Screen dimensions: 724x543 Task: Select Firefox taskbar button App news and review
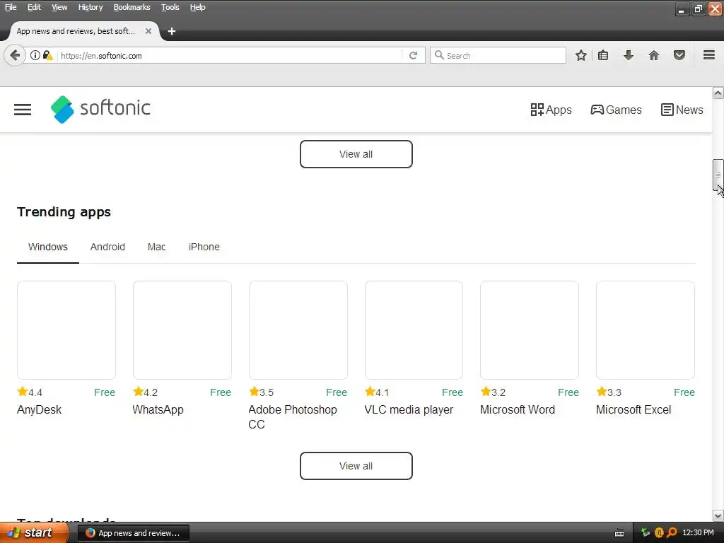(134, 533)
